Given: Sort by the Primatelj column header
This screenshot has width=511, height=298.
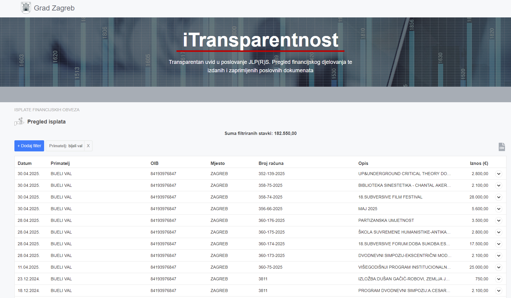Looking at the screenshot, I should [x=60, y=163].
